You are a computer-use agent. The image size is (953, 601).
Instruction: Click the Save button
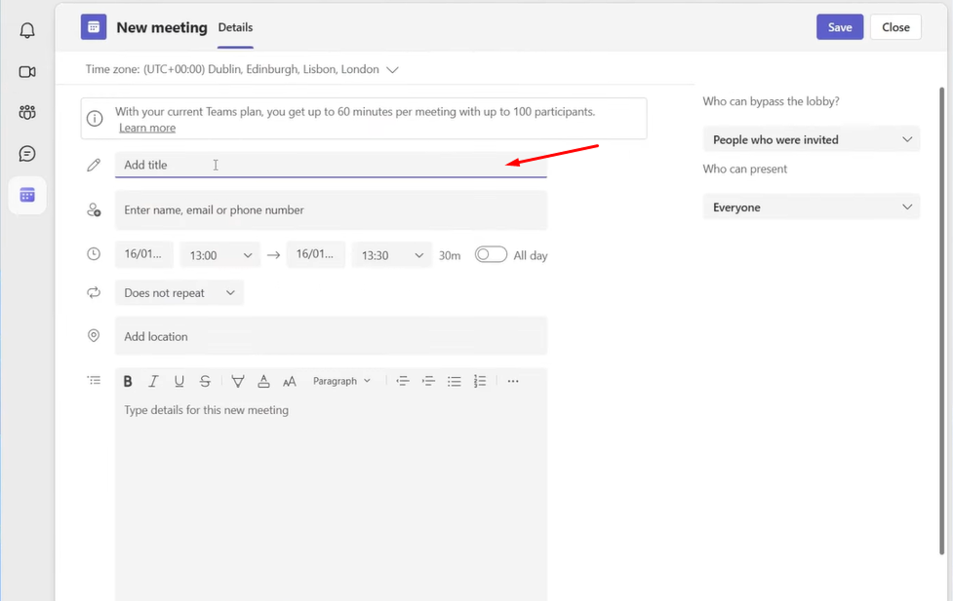(840, 27)
